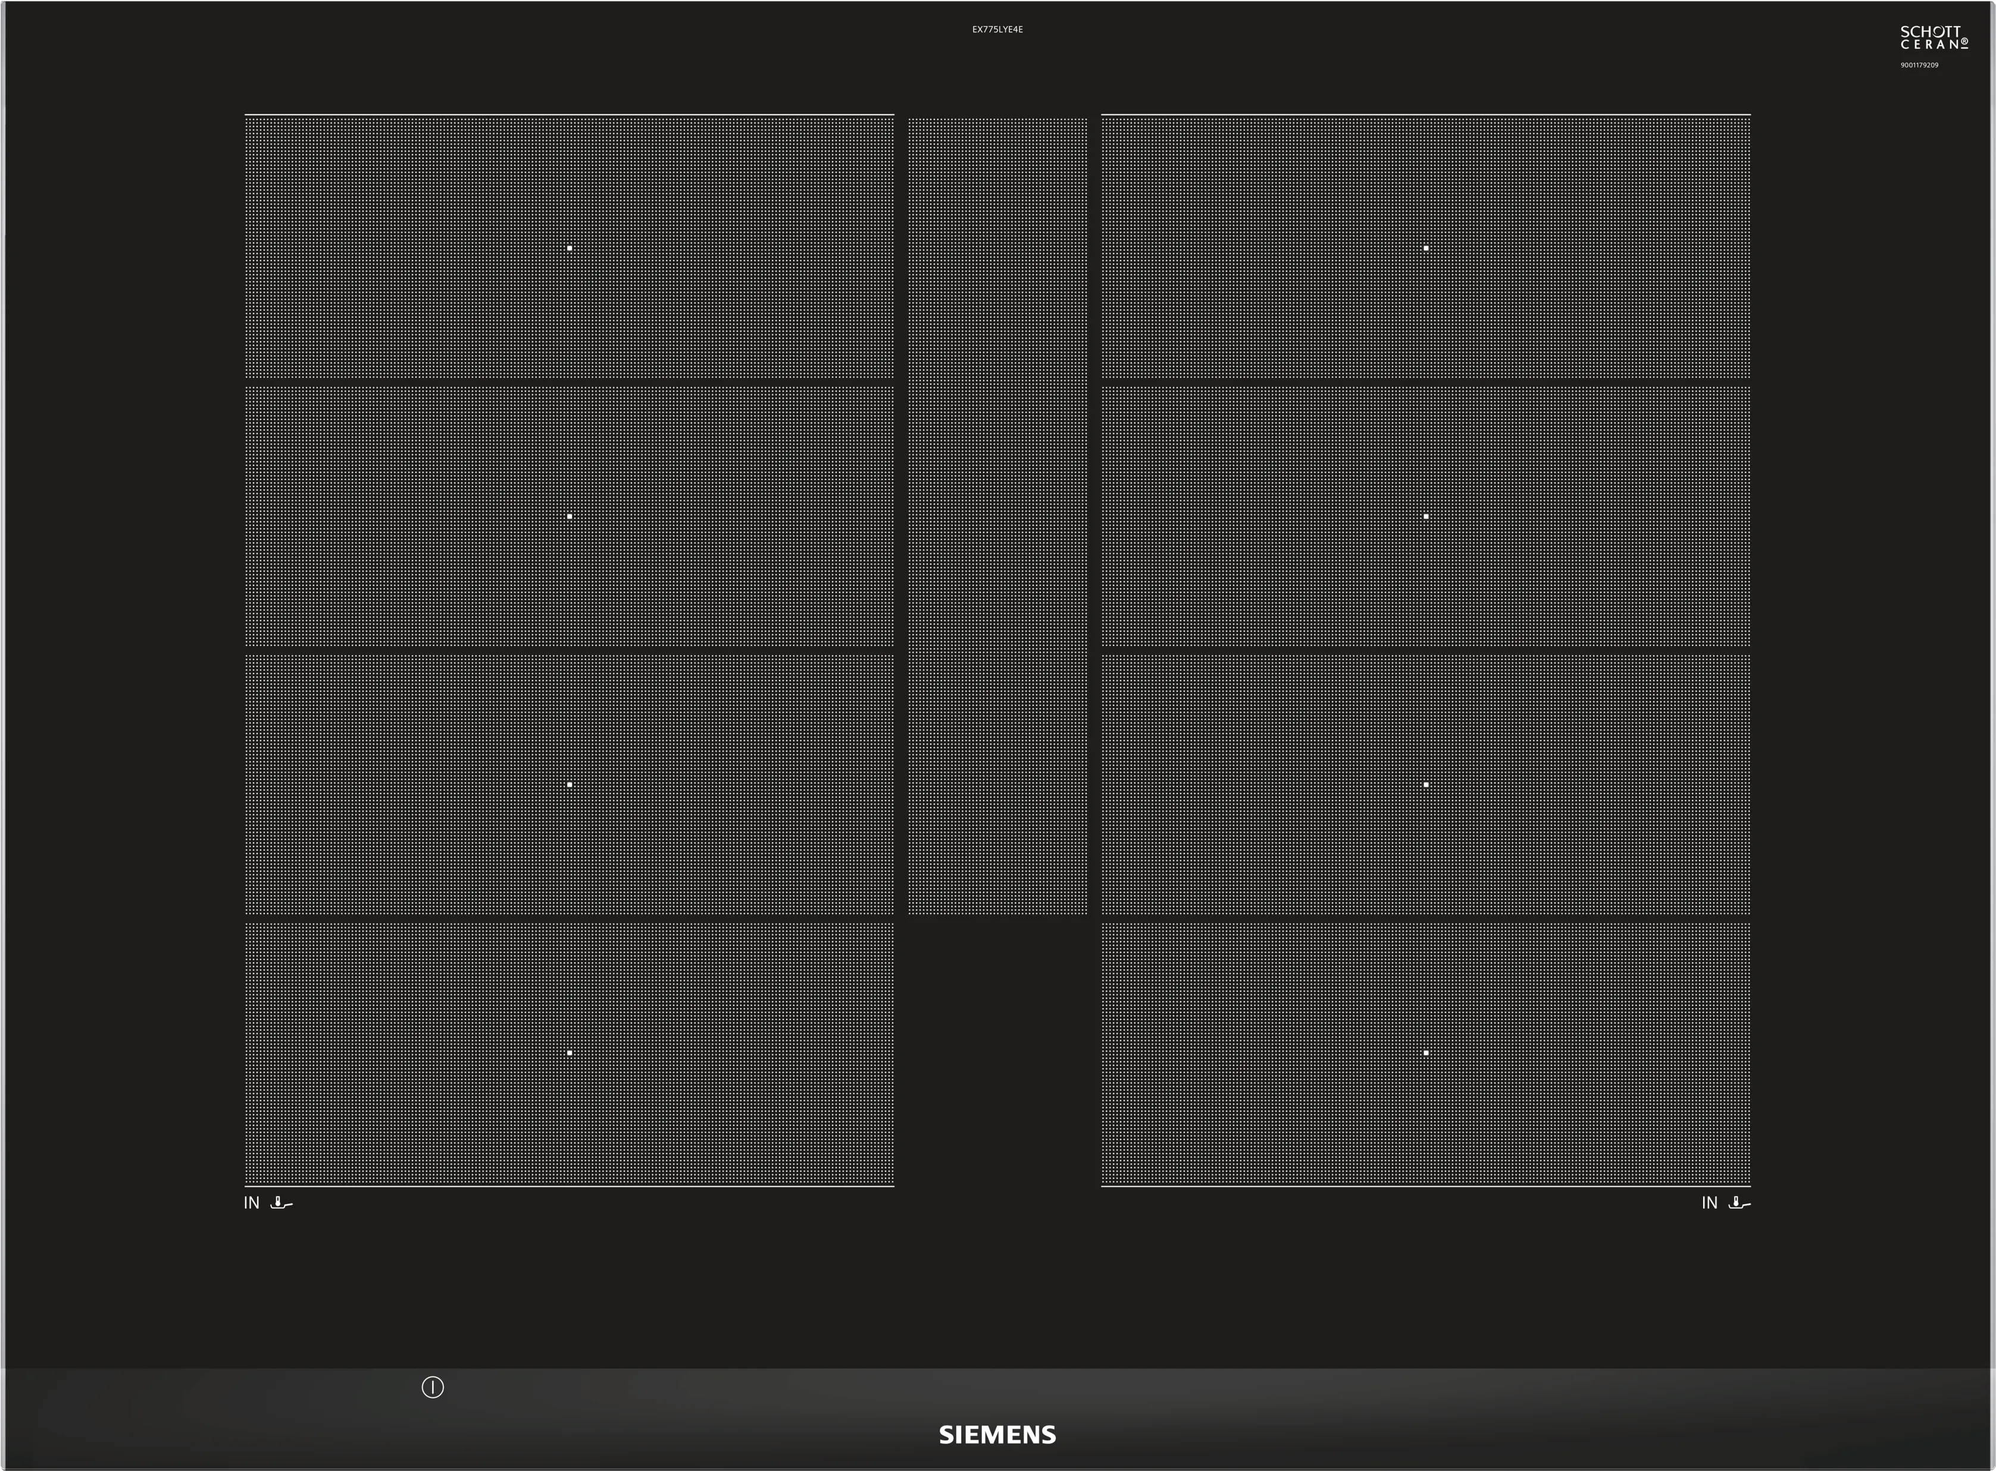Click the right IN label
The height and width of the screenshot is (1471, 1996).
pyautogui.click(x=1709, y=1203)
